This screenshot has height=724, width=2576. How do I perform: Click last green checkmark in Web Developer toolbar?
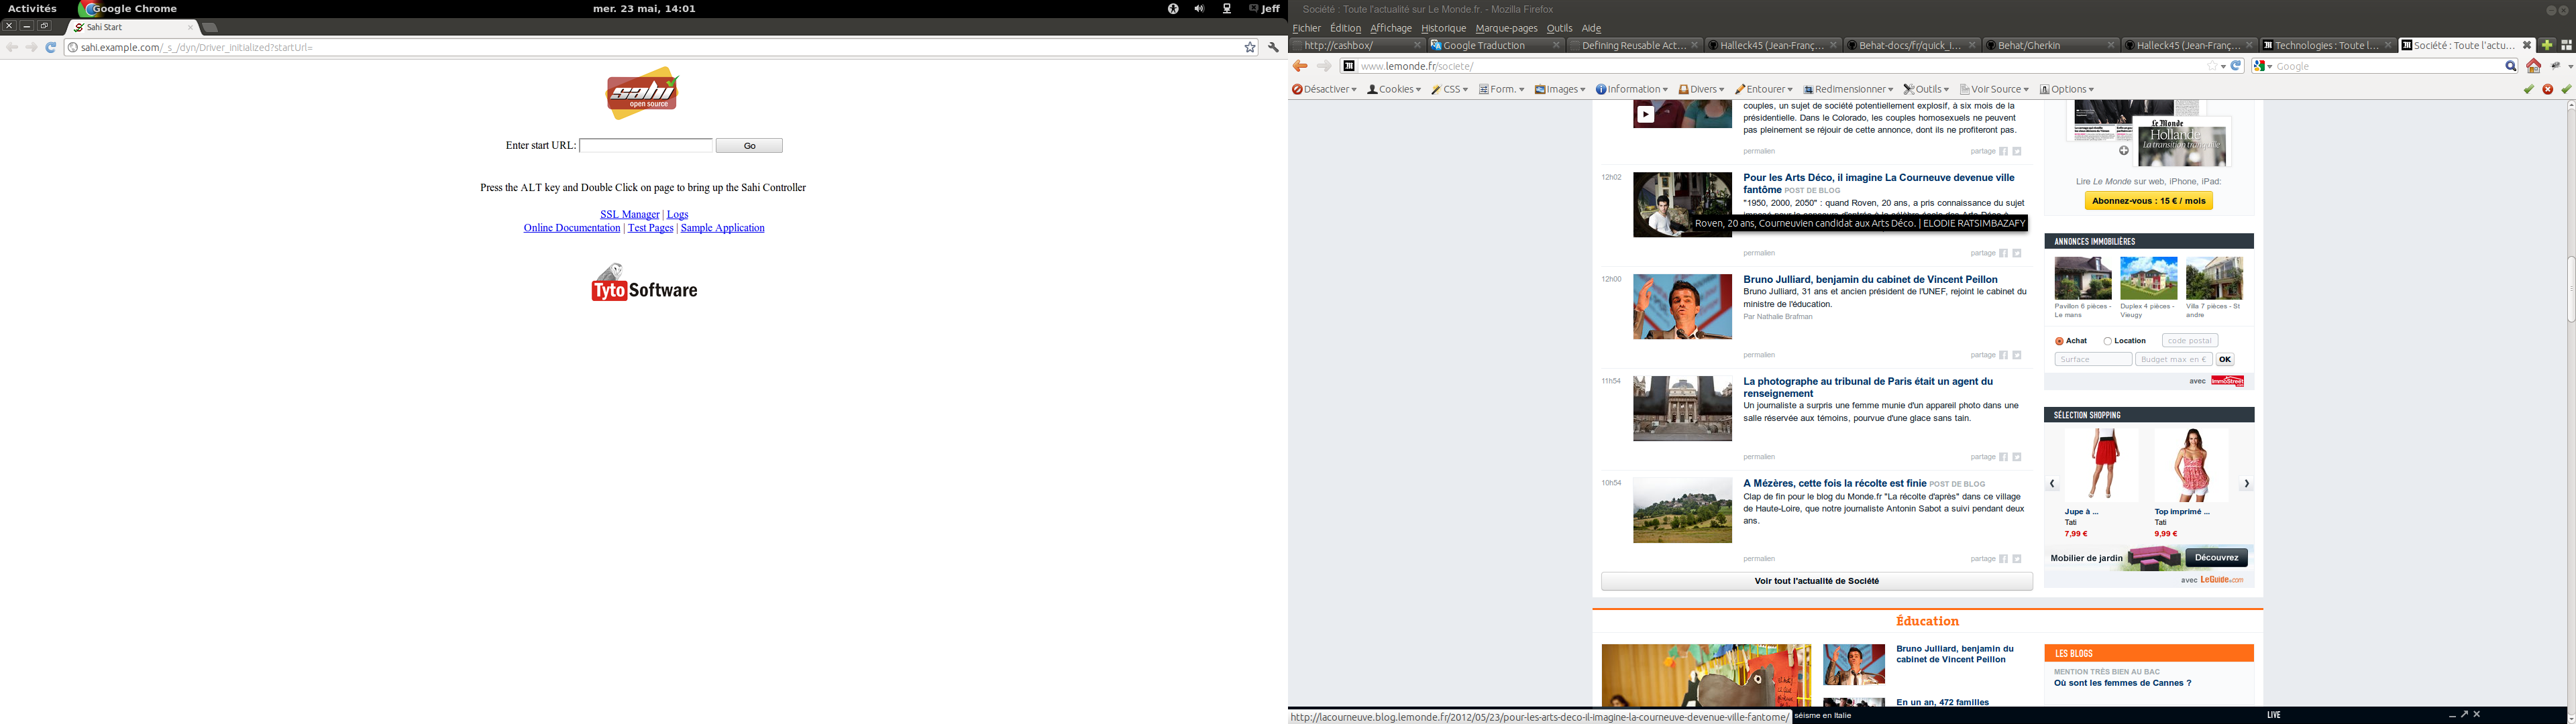[x=2566, y=89]
